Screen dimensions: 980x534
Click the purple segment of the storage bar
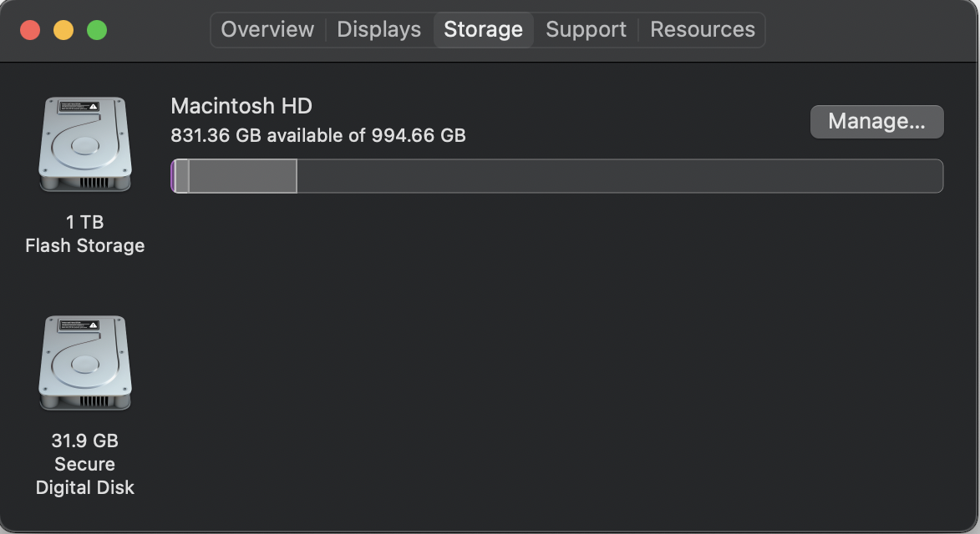[x=173, y=176]
